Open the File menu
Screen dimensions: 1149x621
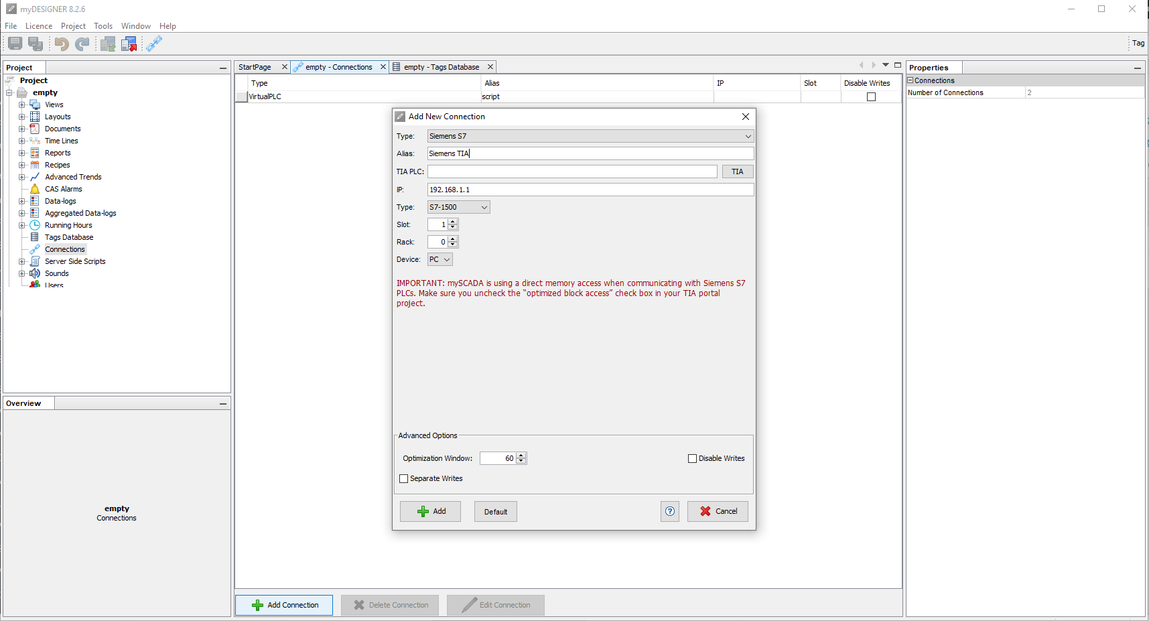11,26
